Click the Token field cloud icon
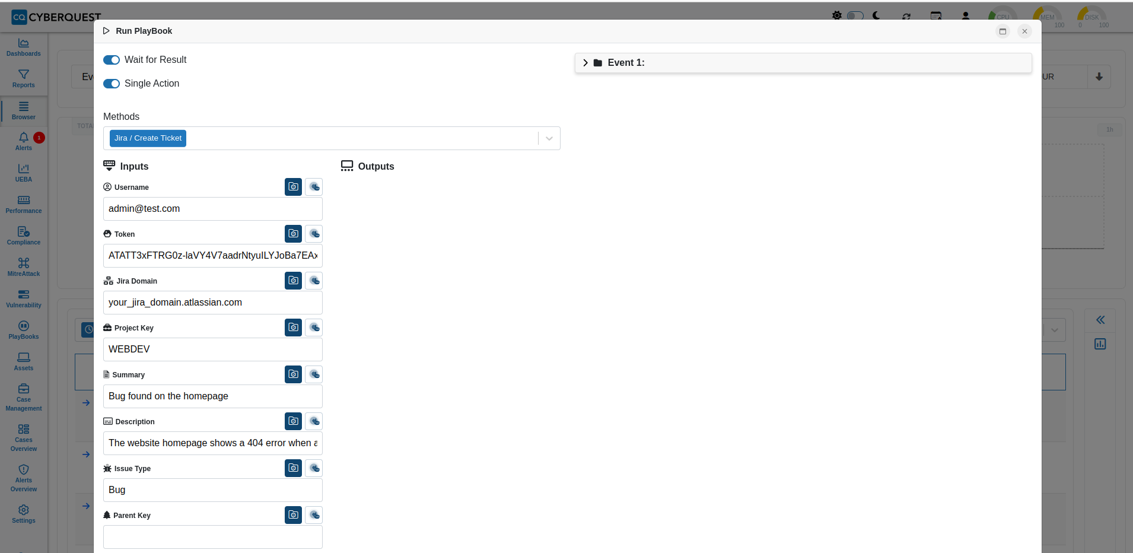The image size is (1133, 553). click(x=314, y=234)
